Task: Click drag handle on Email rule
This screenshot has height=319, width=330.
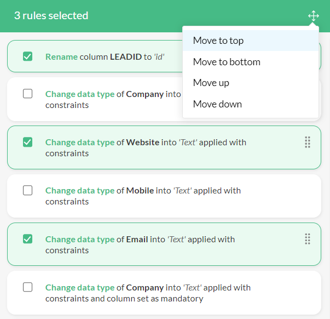Action: [307, 239]
